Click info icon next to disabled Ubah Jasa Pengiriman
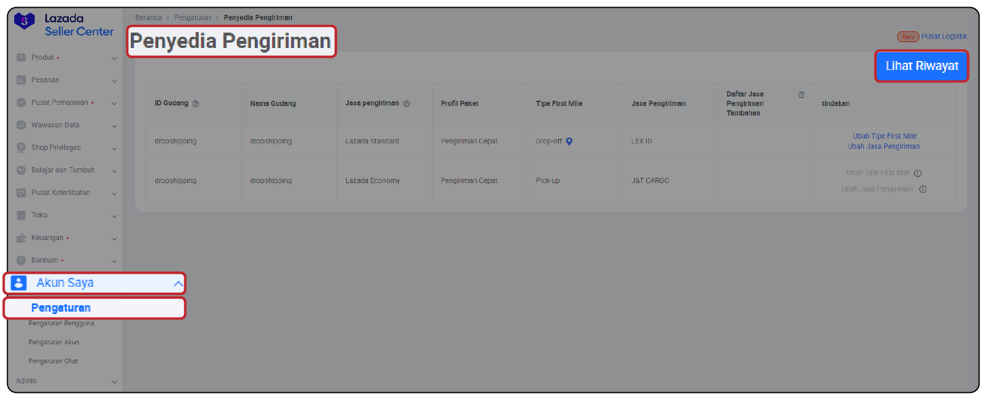Screen dimensions: 988x400 pyautogui.click(x=923, y=190)
